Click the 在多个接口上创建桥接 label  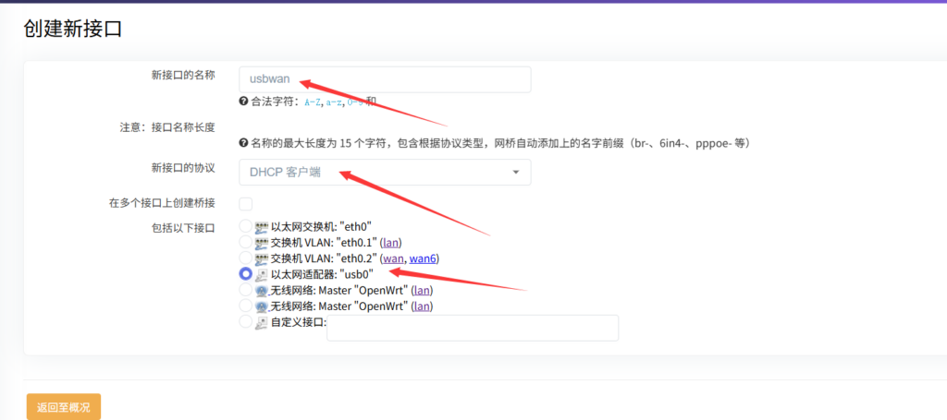pyautogui.click(x=162, y=203)
